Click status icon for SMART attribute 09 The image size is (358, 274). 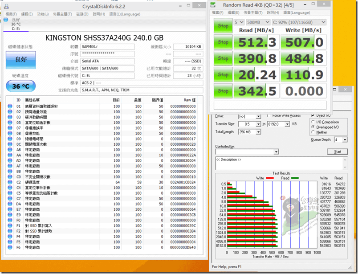(x=10, y=139)
